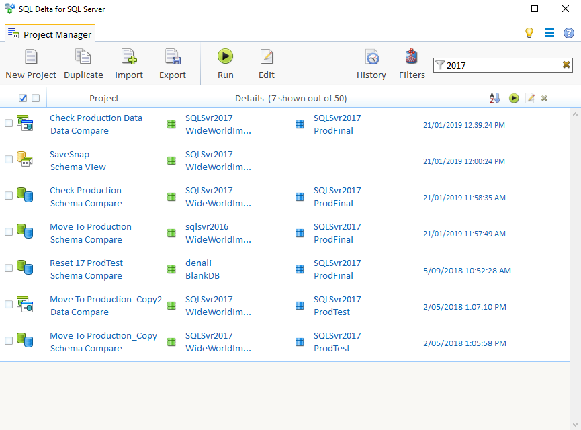581x430 pixels.
Task: Tick checkbox for Check Production Data
Action: [x=9, y=123]
